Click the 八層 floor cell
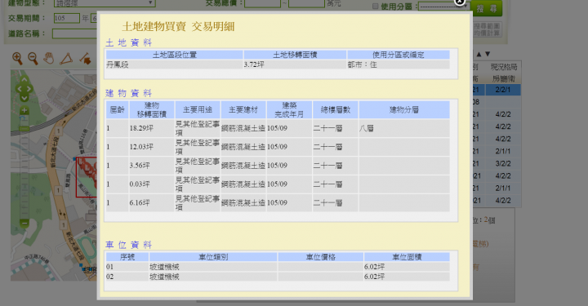Screen dimensions: 588x306 click(404, 128)
